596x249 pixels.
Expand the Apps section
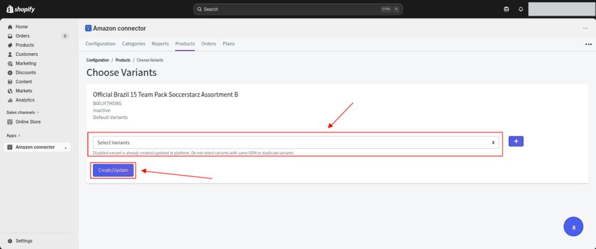tap(13, 135)
